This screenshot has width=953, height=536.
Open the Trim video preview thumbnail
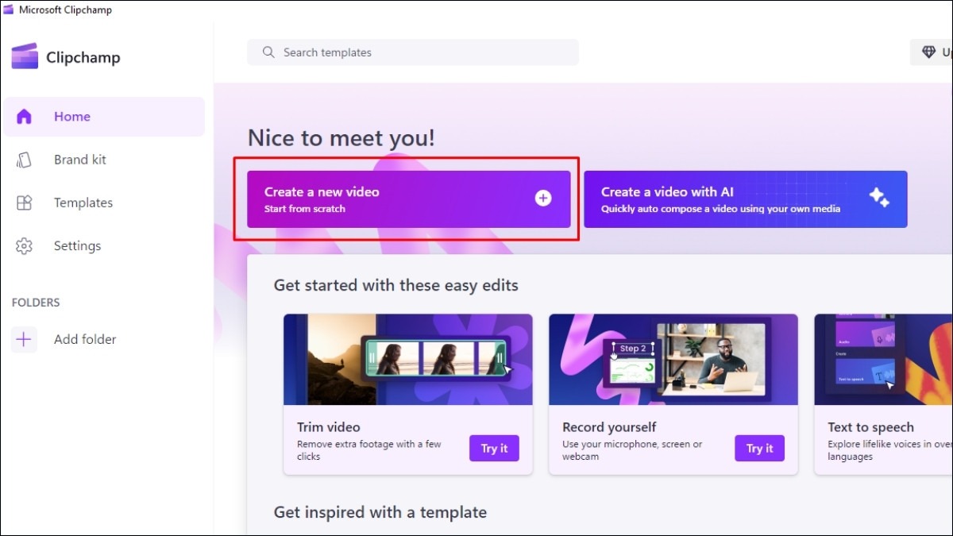pos(408,359)
